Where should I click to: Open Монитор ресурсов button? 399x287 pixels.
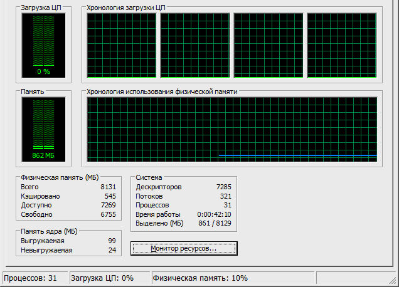tap(184, 248)
